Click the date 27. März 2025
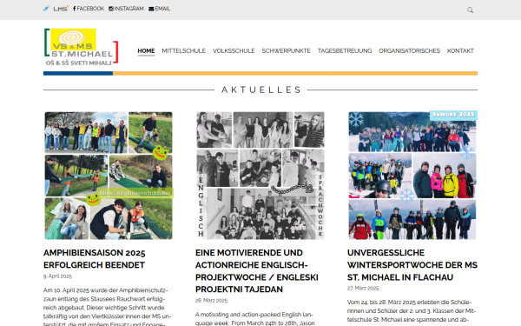The image size is (521, 326). tap(363, 288)
